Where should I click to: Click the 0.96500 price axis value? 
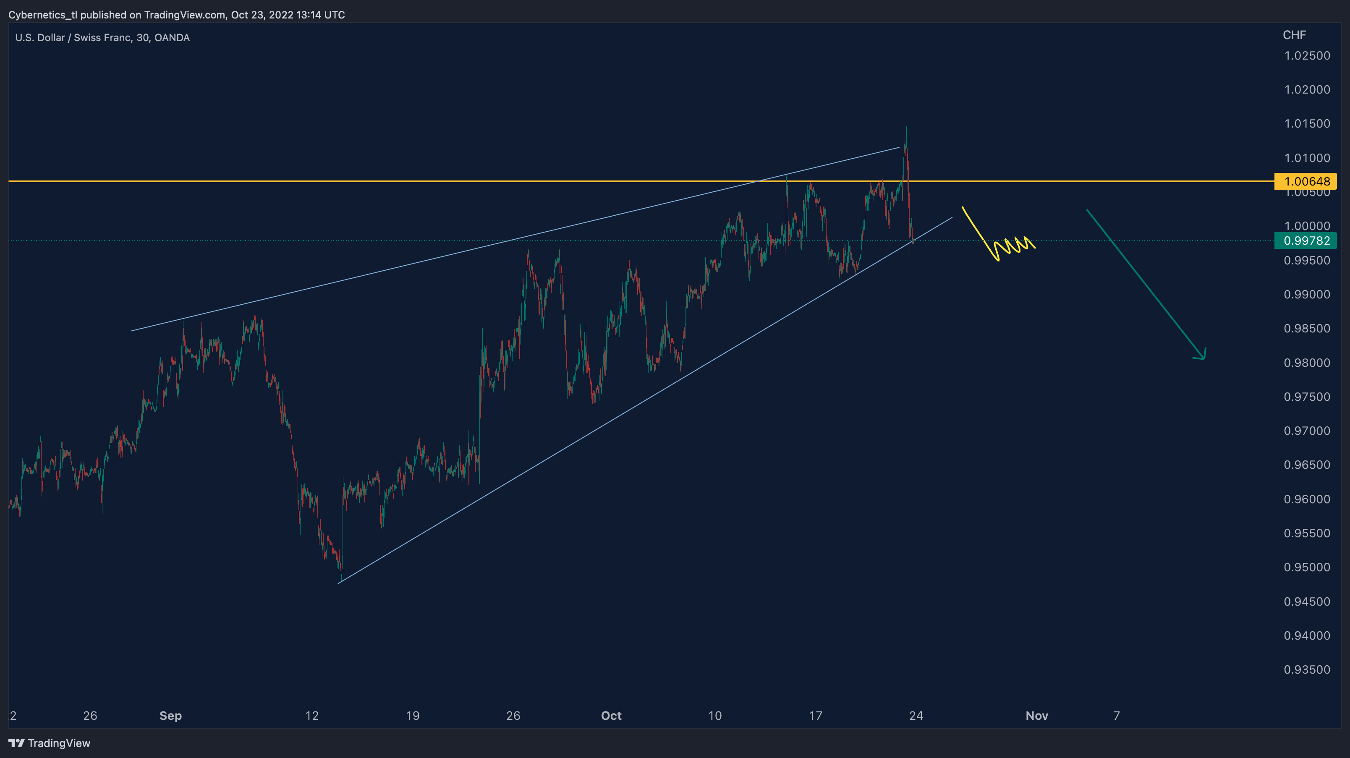(x=1306, y=465)
